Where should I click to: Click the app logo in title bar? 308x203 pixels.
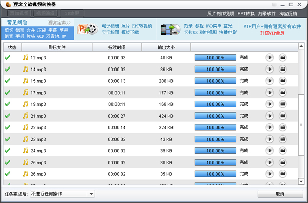pos(8,4)
